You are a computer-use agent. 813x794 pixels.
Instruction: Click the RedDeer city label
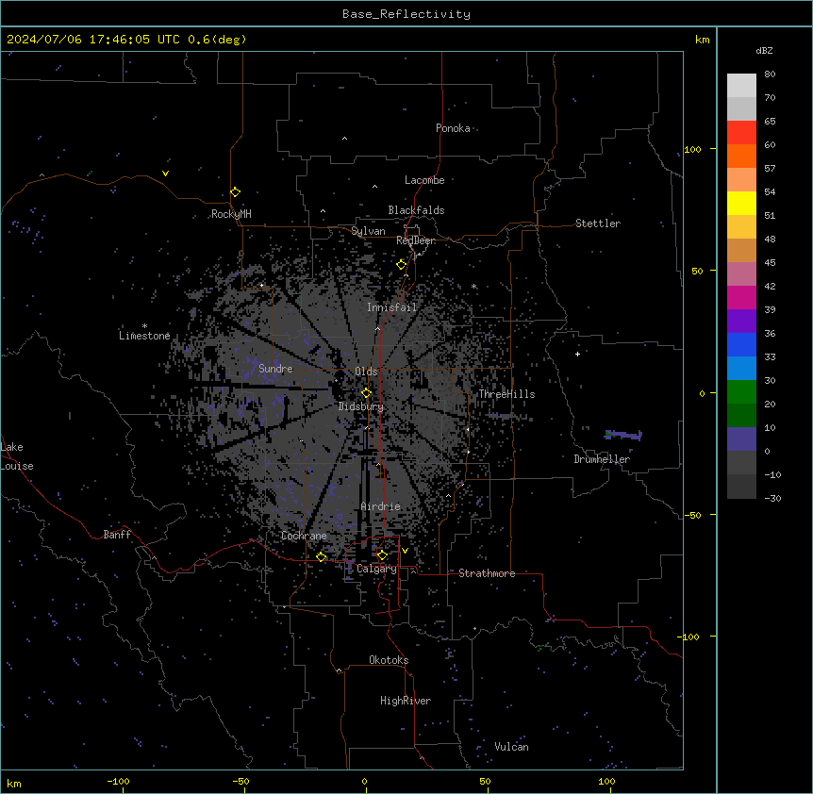click(x=416, y=240)
